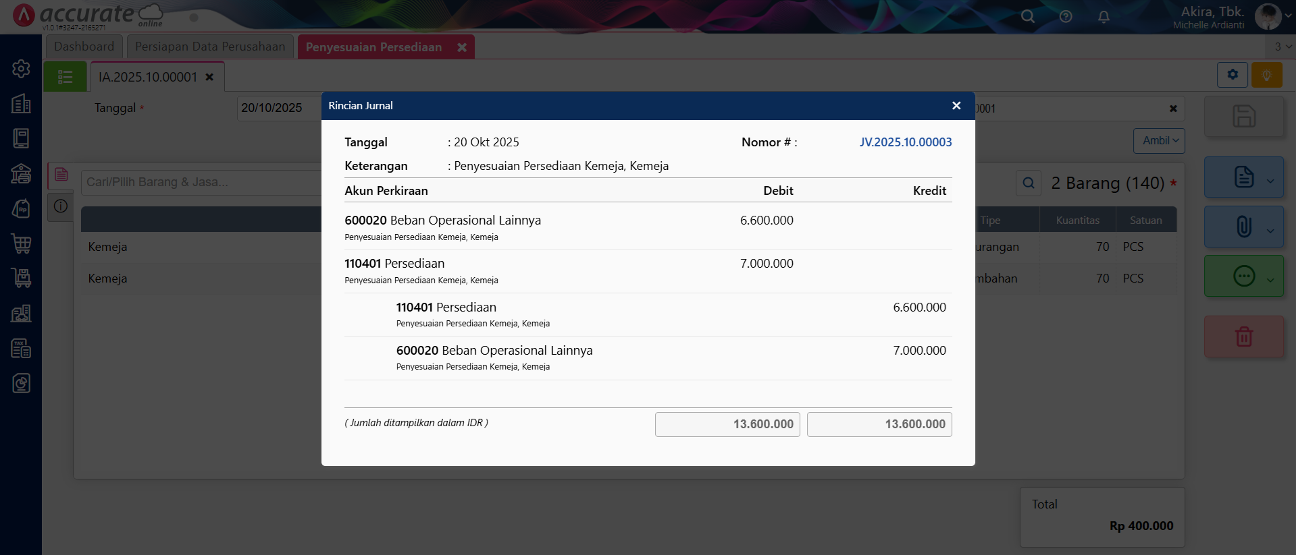1296x555 pixels.
Task: Expand the Ambil dropdown
Action: coord(1159,141)
